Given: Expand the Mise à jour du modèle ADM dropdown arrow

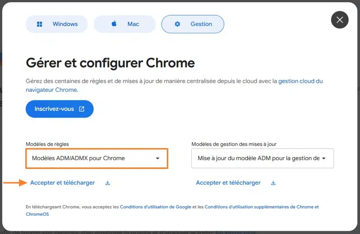Looking at the screenshot, I should [324, 158].
